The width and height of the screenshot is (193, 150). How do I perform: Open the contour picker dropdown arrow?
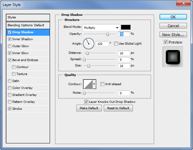coord(94,84)
